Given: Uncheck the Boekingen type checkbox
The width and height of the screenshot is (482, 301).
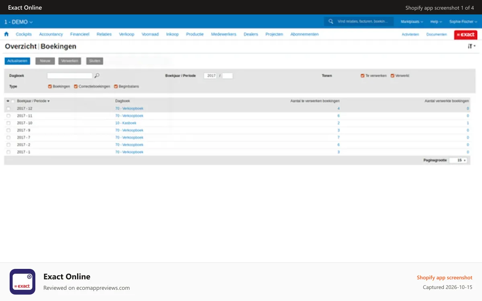Looking at the screenshot, I should 50,86.
